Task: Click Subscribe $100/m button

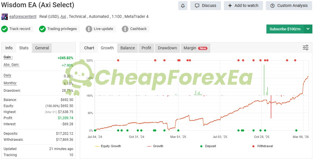Action: tap(285, 29)
